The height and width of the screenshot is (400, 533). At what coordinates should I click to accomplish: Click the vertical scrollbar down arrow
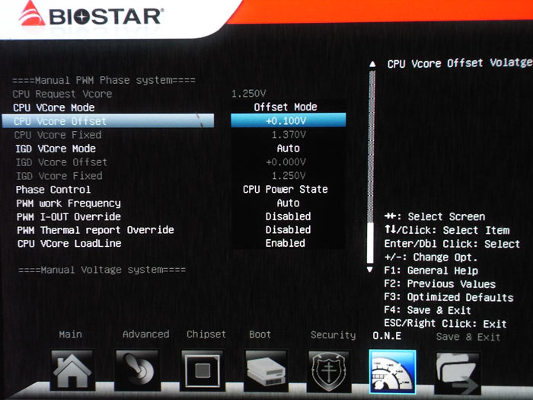point(371,269)
